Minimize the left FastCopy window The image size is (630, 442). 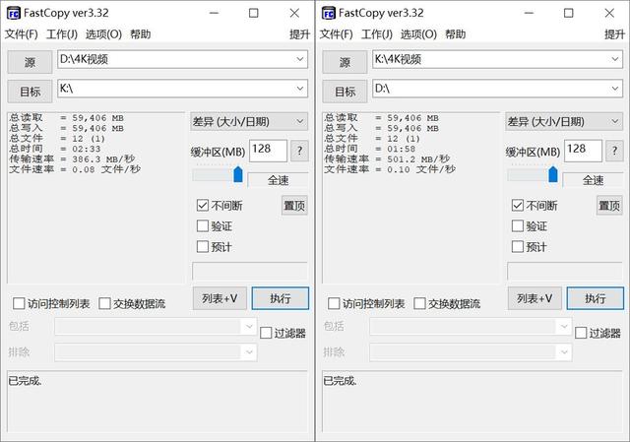[x=215, y=13]
